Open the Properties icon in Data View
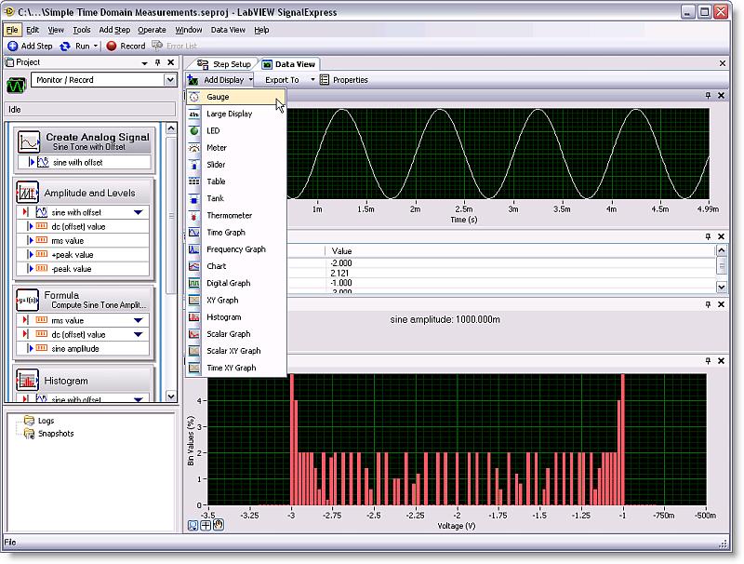This screenshot has height=564, width=744. 325,80
